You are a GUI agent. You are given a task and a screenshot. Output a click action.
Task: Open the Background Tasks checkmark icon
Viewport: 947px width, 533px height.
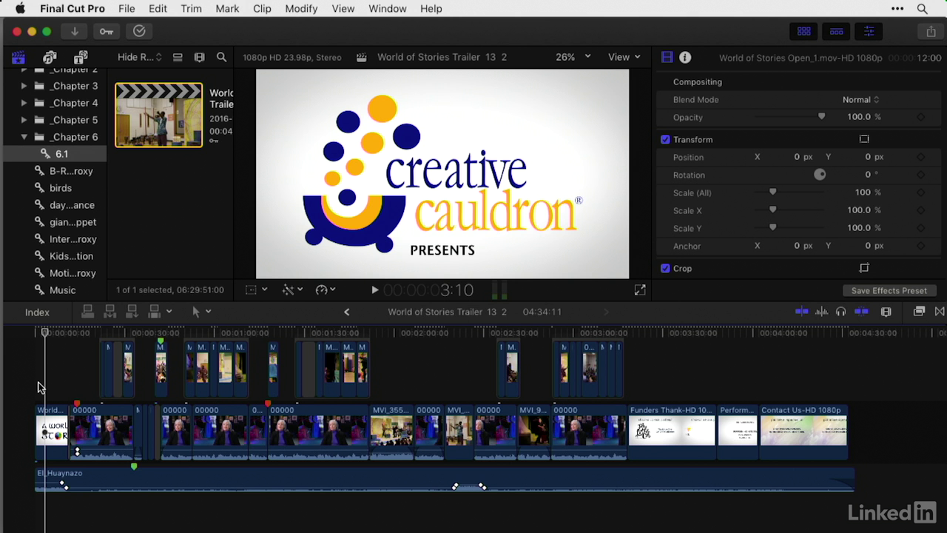[x=139, y=31]
